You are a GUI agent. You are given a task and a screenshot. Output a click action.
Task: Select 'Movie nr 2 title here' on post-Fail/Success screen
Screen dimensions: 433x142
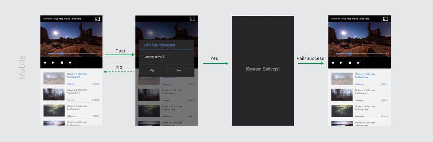pyautogui.click(x=365, y=90)
